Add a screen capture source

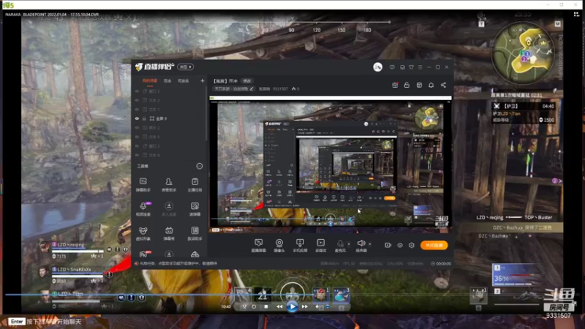259,246
